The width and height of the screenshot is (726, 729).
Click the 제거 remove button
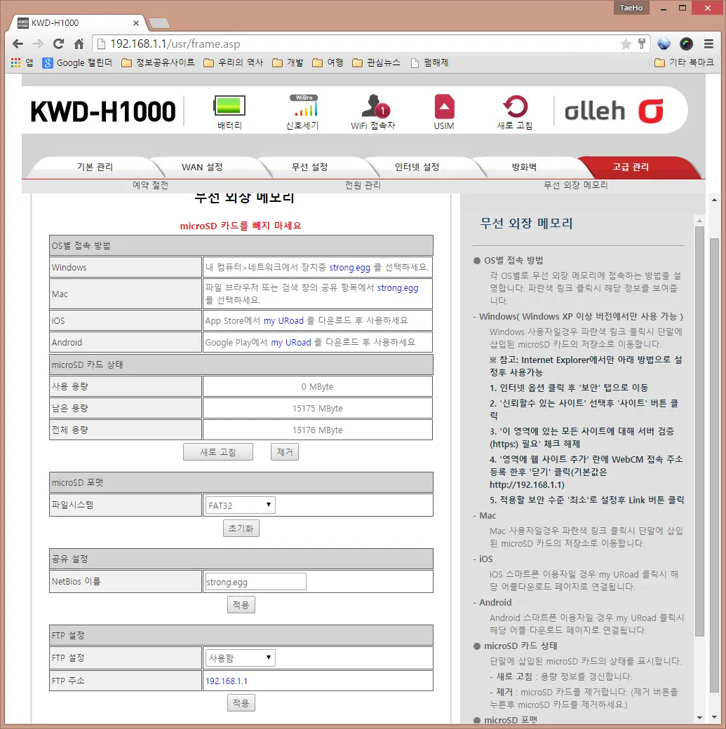tap(285, 452)
